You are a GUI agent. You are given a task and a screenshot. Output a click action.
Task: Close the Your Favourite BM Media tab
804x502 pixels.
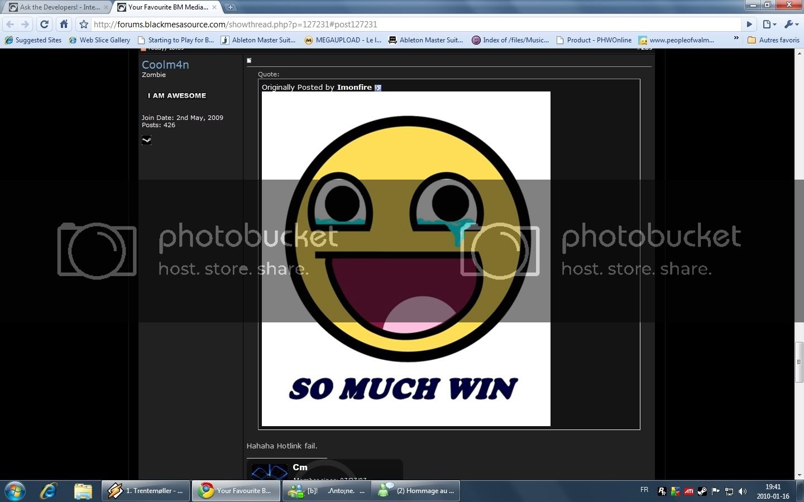pyautogui.click(x=214, y=7)
